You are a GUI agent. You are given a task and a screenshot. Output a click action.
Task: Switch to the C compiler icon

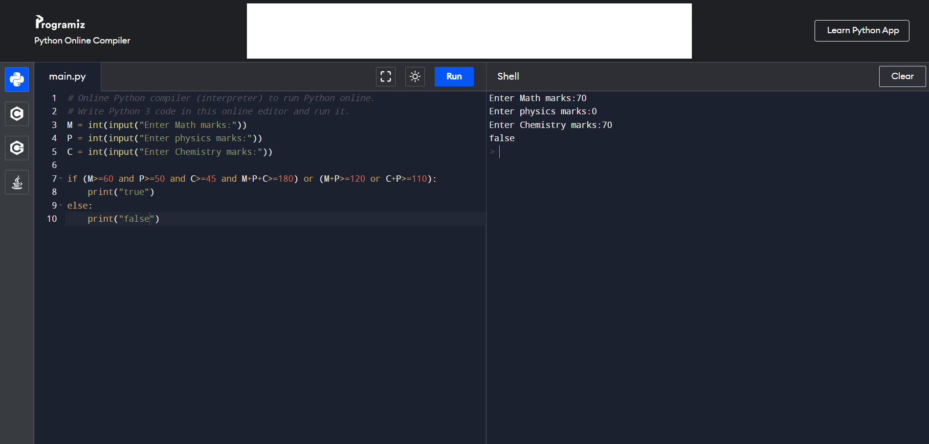click(17, 114)
